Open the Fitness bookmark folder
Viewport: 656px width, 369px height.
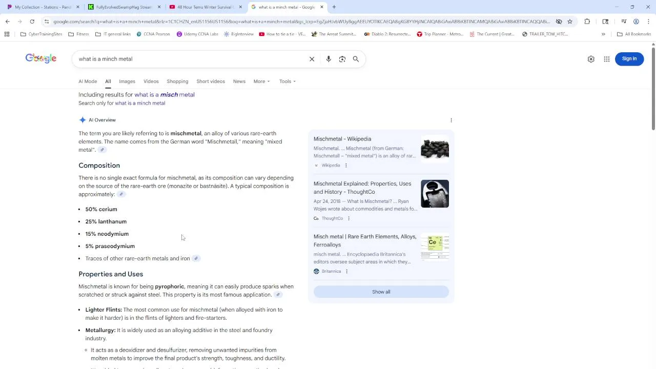pos(78,34)
